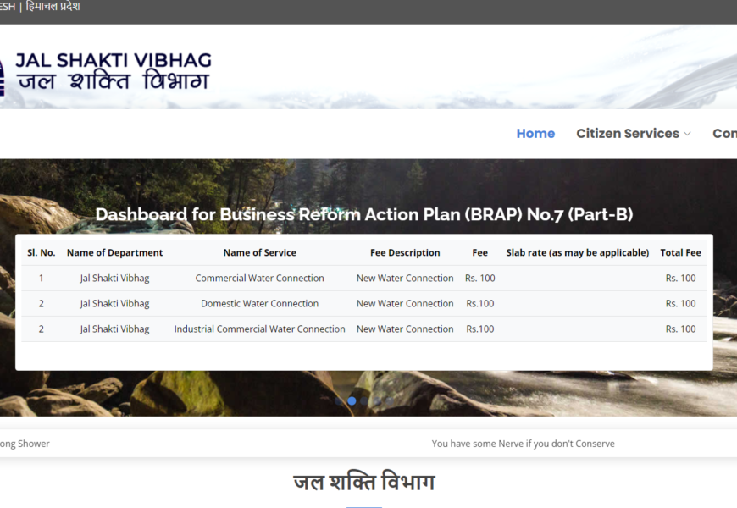Click the 'Name of Service' column header
The image size is (737, 508).
coord(259,252)
